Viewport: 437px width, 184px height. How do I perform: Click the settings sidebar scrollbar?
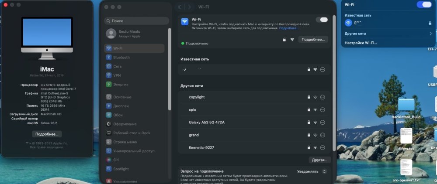170,69
